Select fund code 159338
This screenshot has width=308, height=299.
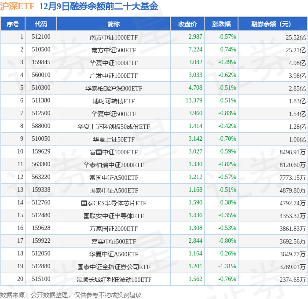[41, 190]
